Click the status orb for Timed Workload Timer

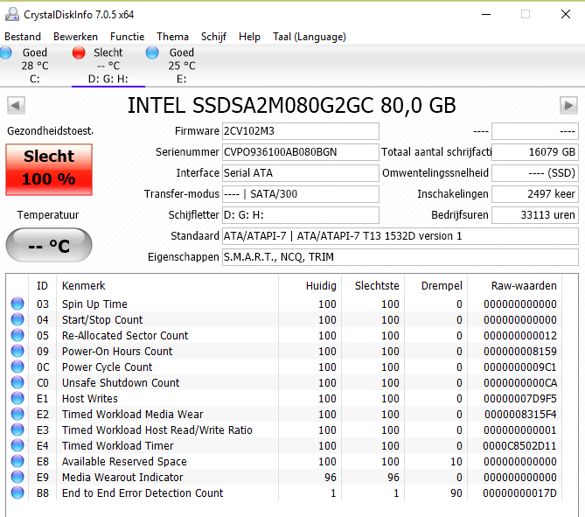pyautogui.click(x=17, y=445)
